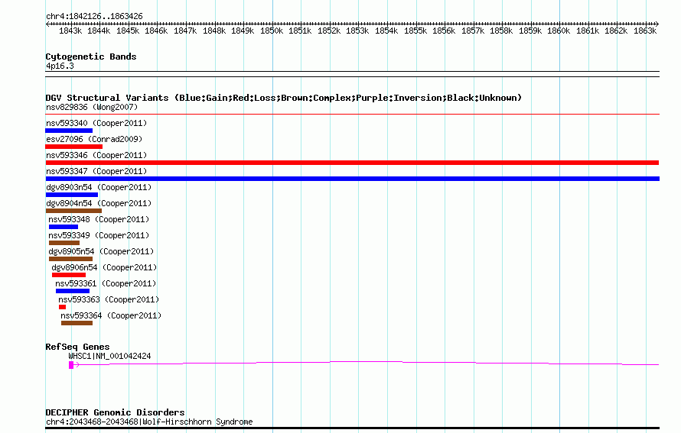The width and height of the screenshot is (681, 433).
Task: Select the nsv593364 brown bar
Action: [77, 323]
